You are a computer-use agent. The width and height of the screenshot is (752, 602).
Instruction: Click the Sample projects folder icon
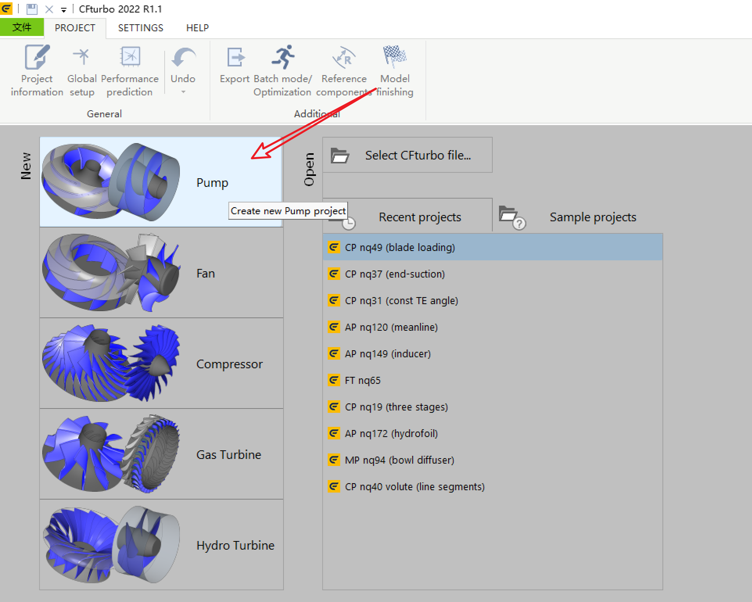point(512,218)
